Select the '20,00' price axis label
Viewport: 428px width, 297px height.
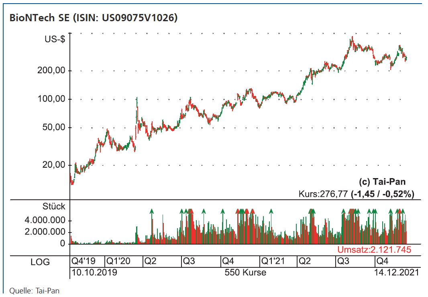tap(54, 165)
